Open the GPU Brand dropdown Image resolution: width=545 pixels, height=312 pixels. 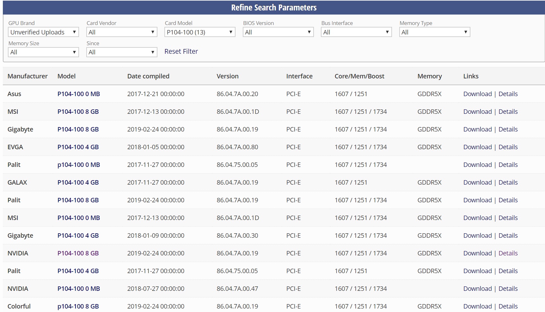click(43, 32)
